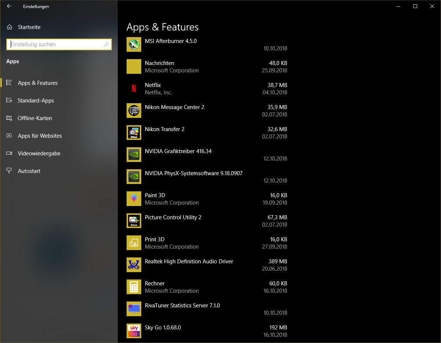
Task: Switch to Videowiedergabe settings
Action: [59, 154]
